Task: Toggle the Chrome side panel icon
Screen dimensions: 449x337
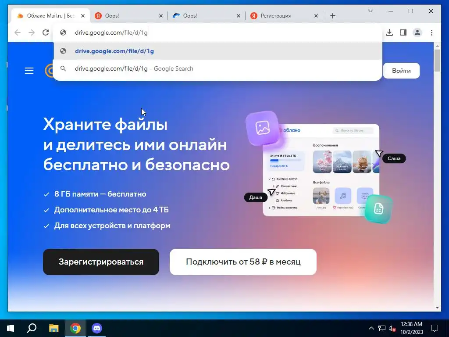Action: pos(403,32)
